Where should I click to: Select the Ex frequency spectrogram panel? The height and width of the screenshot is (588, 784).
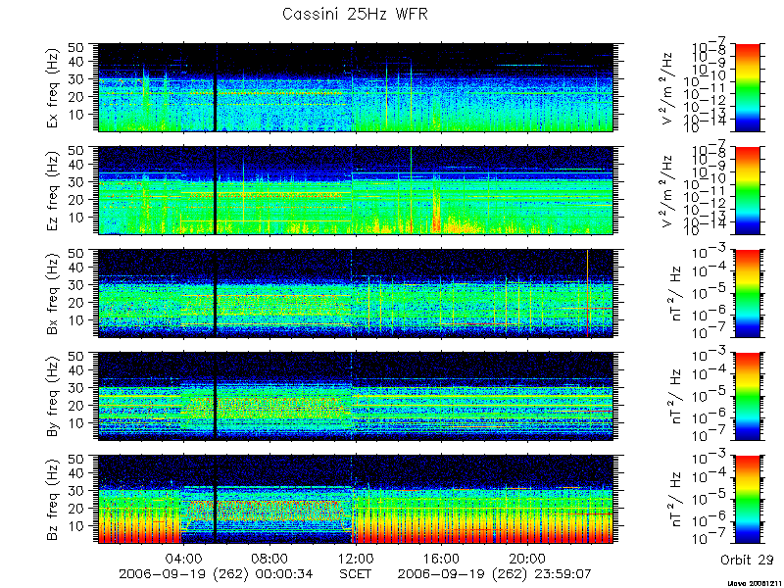[x=355, y=87]
